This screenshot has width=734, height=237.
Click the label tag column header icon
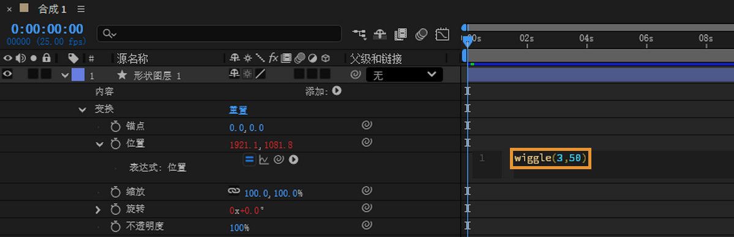click(x=73, y=59)
